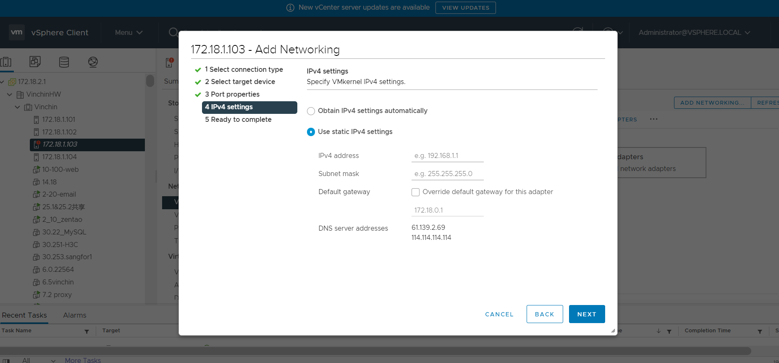Screen dimensions: 779x363
Task: Click the Subnet mask input field
Action: [447, 174]
